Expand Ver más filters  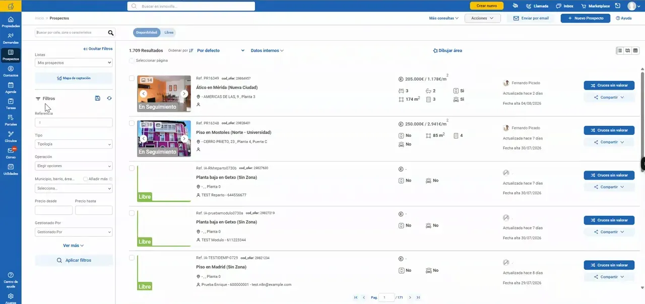[x=74, y=246]
